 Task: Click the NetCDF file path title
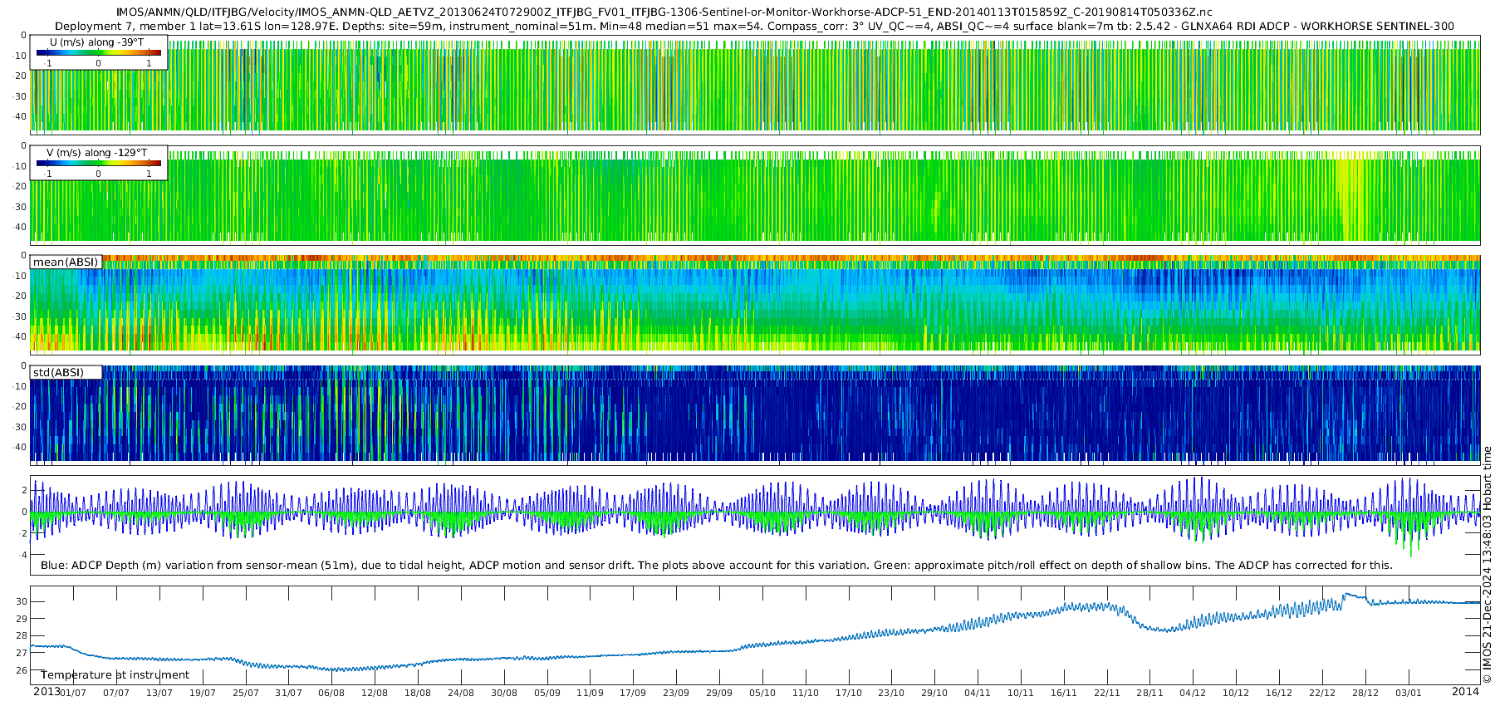coord(664,12)
